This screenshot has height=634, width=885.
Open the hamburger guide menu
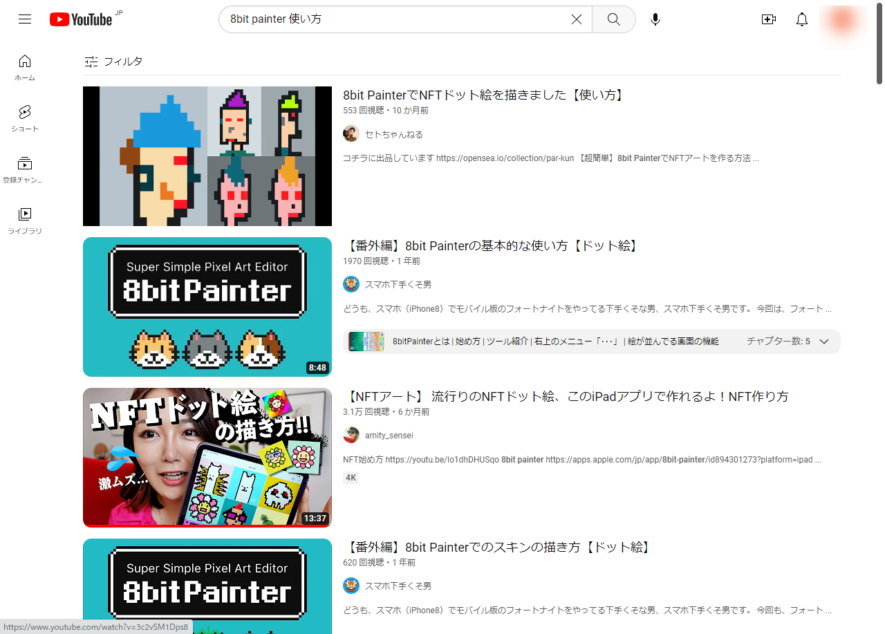[x=25, y=19]
